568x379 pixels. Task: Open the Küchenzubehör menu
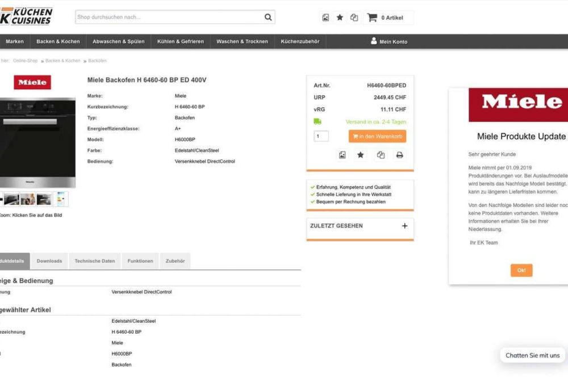300,41
